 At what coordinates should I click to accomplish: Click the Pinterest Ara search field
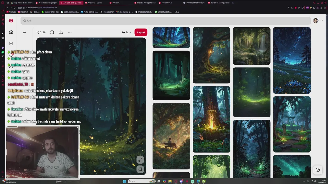[166, 21]
